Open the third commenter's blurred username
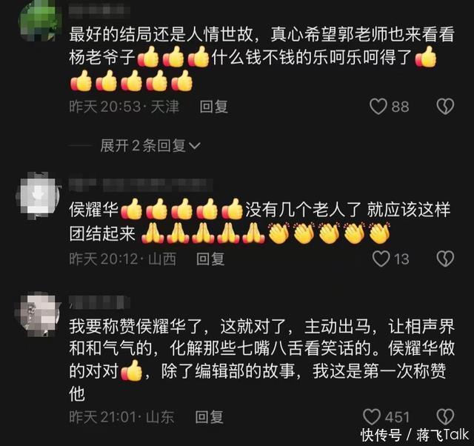Screen dimensions: 474x446 pyautogui.click(x=99, y=302)
